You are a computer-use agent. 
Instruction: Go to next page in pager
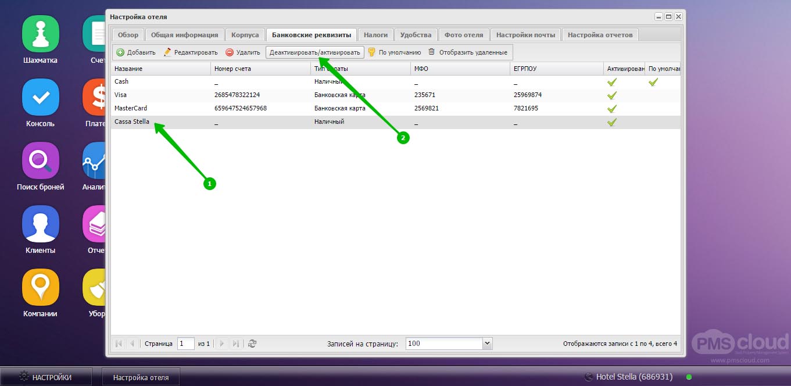[x=222, y=344]
